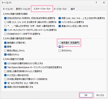
Task: Open help with the ? button
Action: [x=96, y=3]
